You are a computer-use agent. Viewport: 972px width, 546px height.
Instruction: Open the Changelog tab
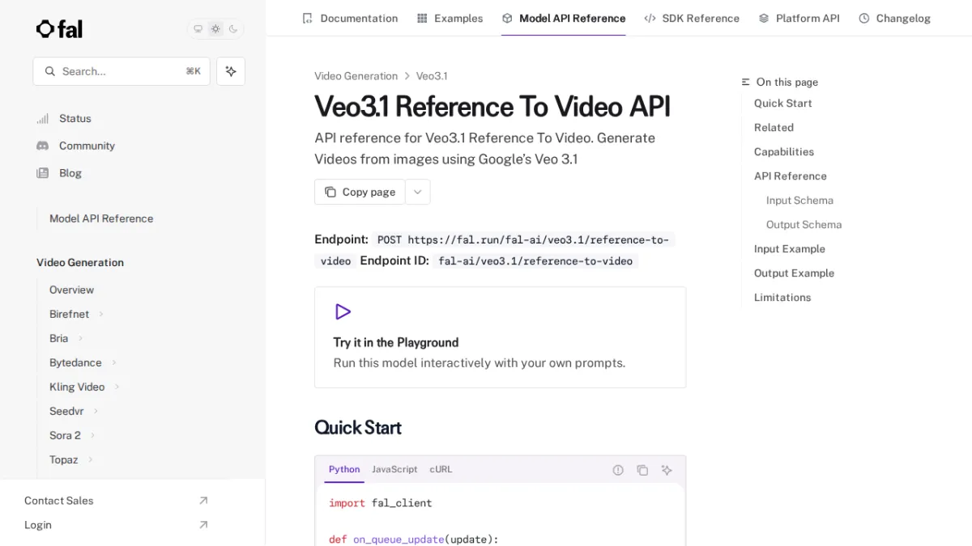tap(894, 18)
